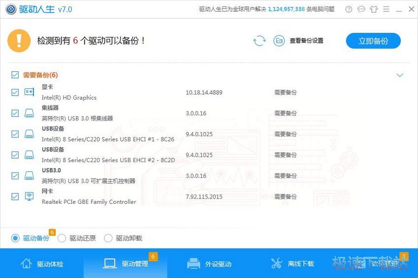Uncheck the 英特尔 USB 3.0 根集线器 checkbox
418x278 pixels.
click(15, 113)
